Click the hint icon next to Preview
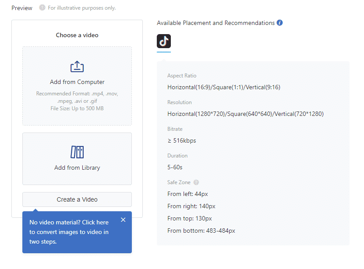The image size is (364, 269). (x=42, y=7)
